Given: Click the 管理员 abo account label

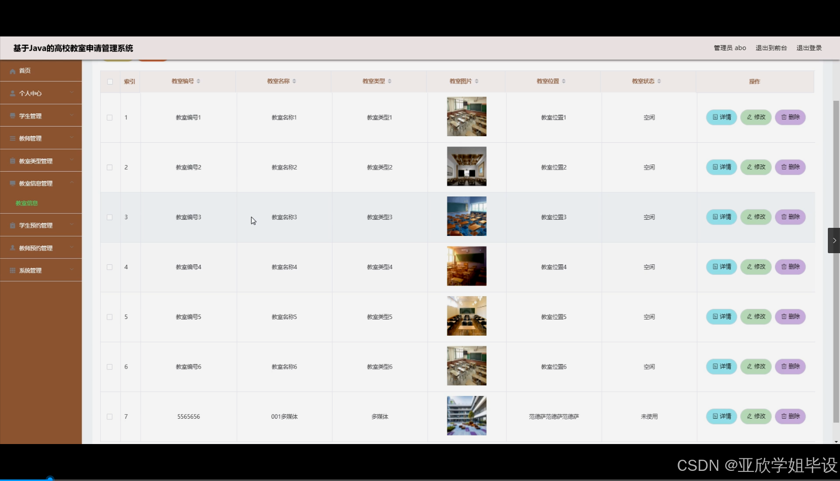Looking at the screenshot, I should click(x=730, y=48).
